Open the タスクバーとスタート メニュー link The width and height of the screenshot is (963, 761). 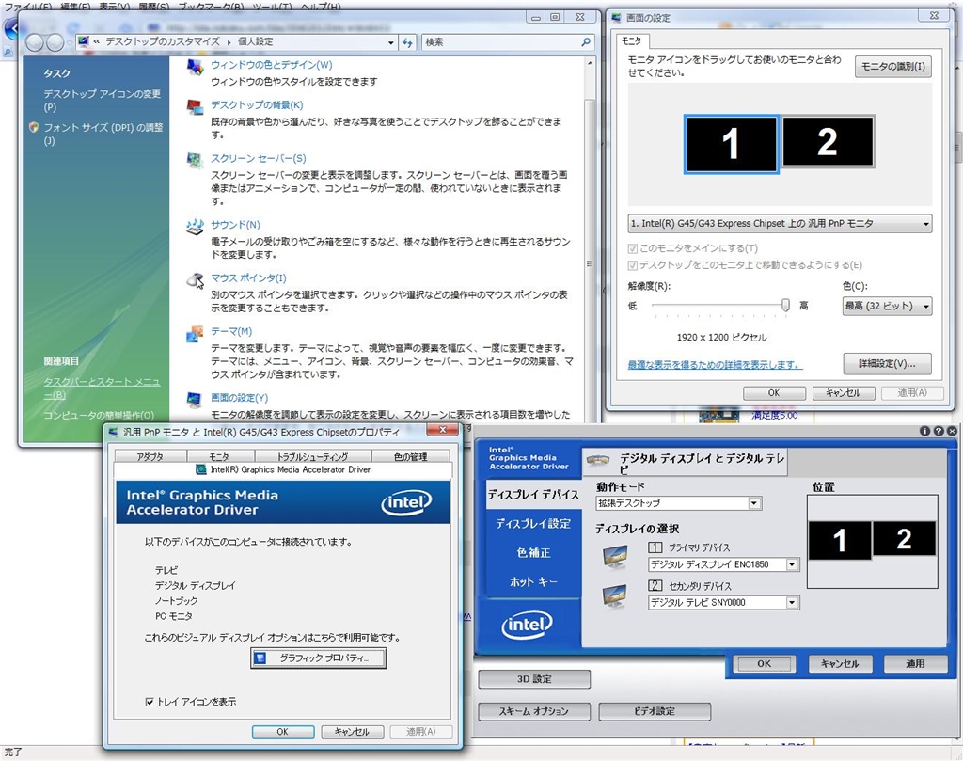click(x=102, y=388)
